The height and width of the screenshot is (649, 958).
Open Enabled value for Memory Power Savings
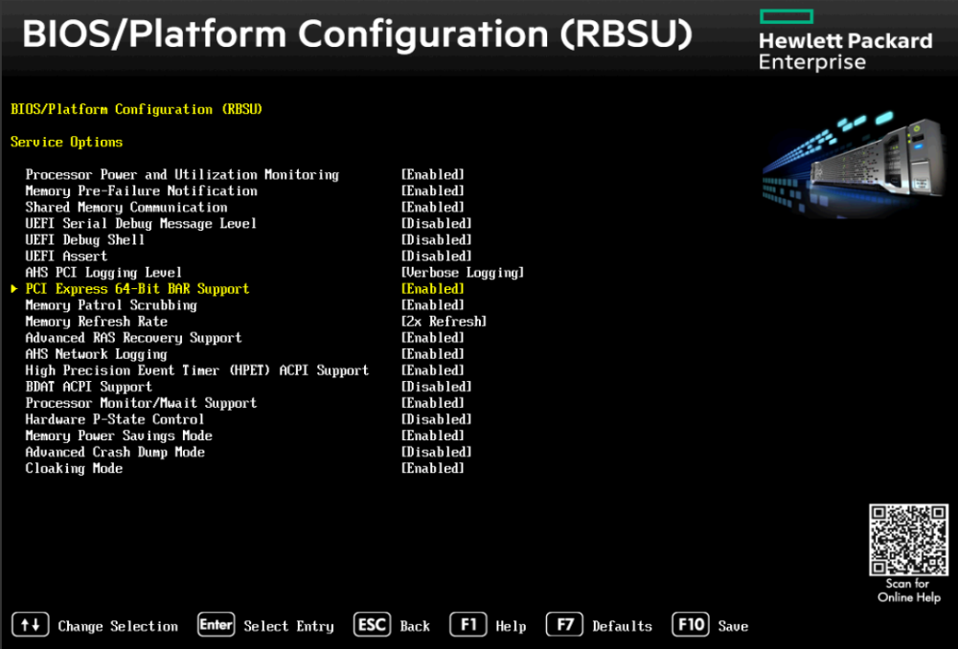pyautogui.click(x=433, y=436)
